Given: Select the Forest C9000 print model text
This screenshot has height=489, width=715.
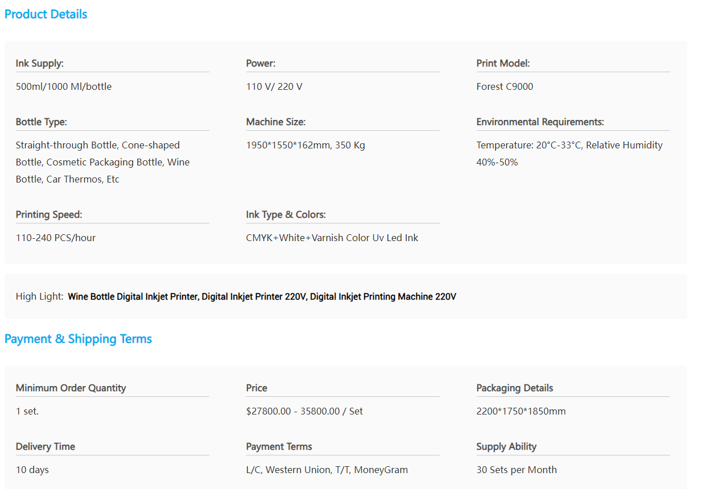Looking at the screenshot, I should tap(505, 86).
